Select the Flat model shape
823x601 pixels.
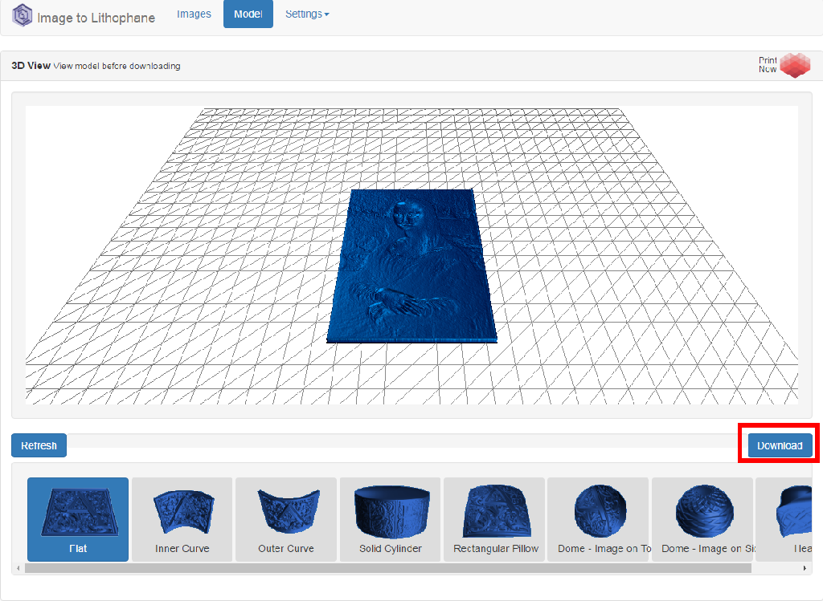78,519
